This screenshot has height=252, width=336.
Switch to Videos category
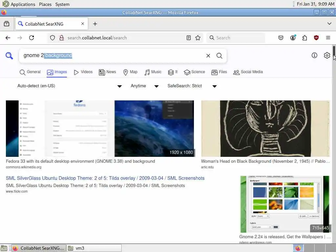click(83, 72)
